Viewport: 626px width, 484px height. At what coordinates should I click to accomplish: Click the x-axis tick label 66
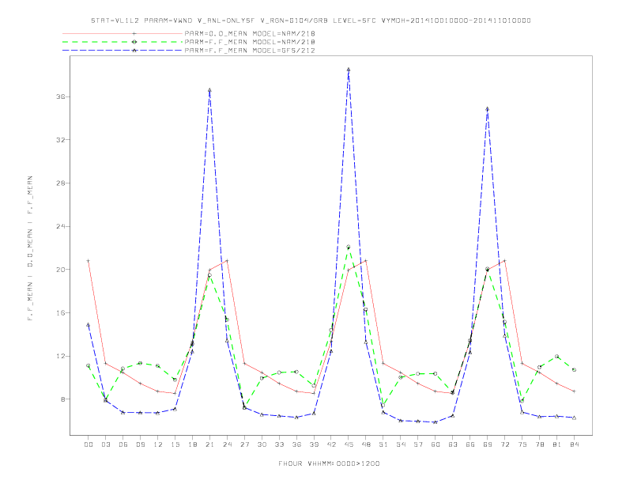(470, 444)
